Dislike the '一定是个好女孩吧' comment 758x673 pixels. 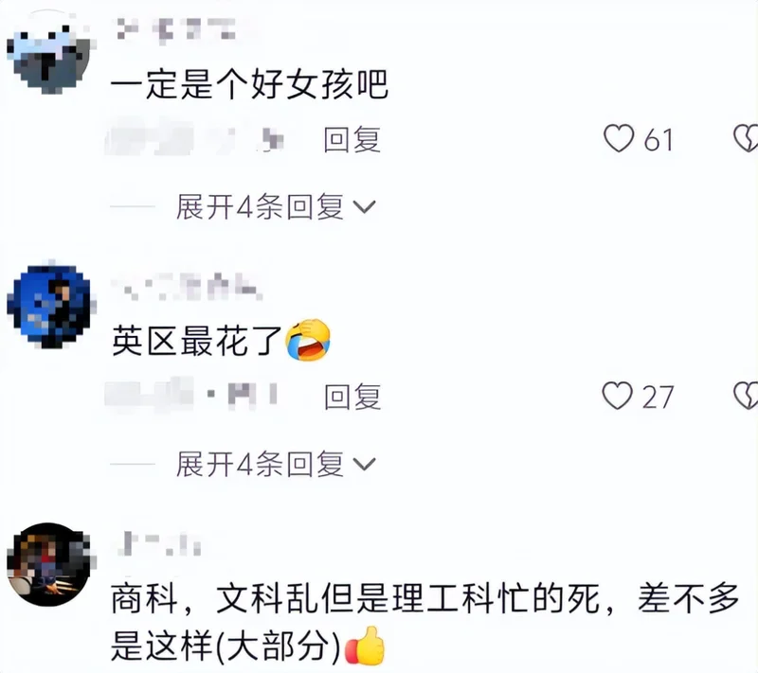tap(746, 138)
